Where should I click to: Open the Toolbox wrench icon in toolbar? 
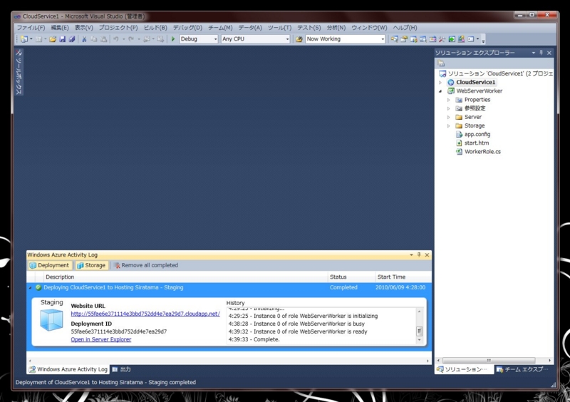pos(442,39)
